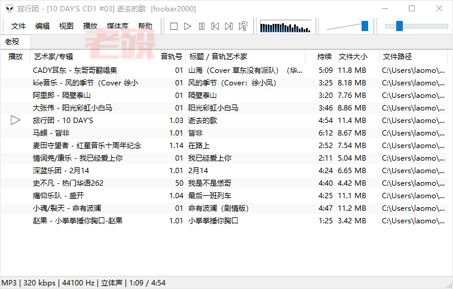The width and height of the screenshot is (453, 289).
Task: Select the 痛仰乐队 - 盛开 row
Action: tap(224, 196)
